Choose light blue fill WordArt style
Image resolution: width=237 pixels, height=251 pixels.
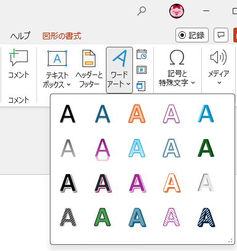[x=137, y=148]
